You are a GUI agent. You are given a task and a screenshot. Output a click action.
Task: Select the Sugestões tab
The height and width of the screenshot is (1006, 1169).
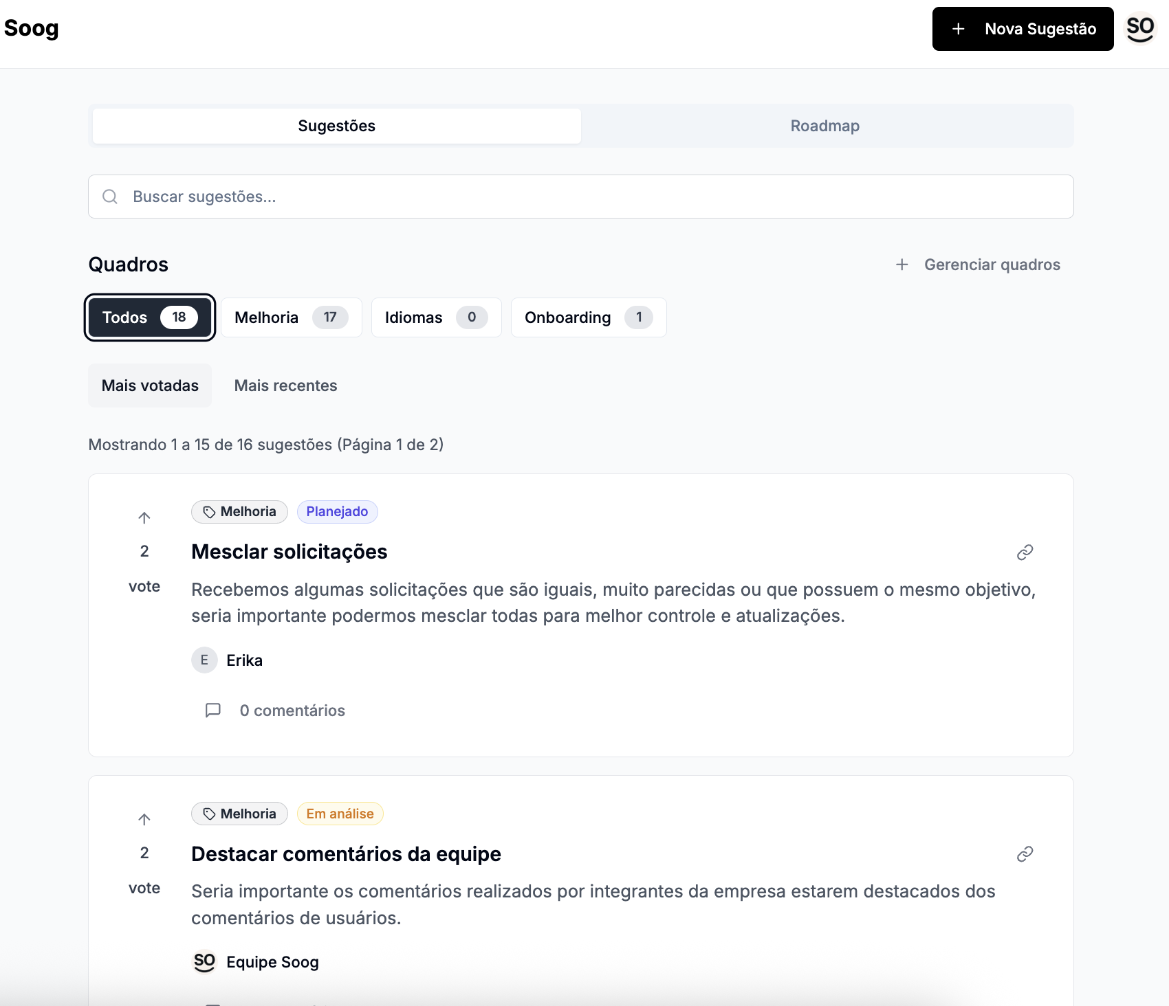click(336, 126)
